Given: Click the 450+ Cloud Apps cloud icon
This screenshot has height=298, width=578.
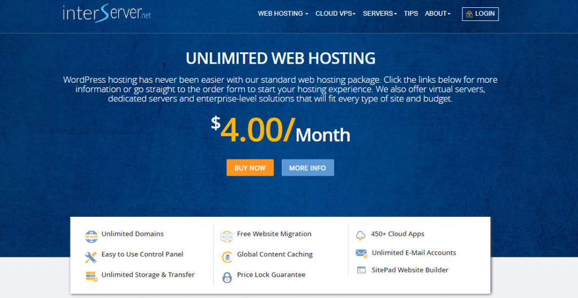Looking at the screenshot, I should (x=361, y=235).
